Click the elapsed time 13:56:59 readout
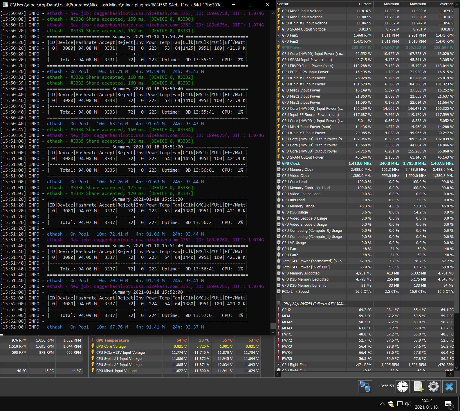 click(386, 386)
